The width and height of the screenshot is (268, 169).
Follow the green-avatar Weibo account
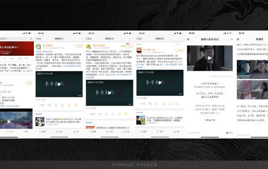point(79,46)
